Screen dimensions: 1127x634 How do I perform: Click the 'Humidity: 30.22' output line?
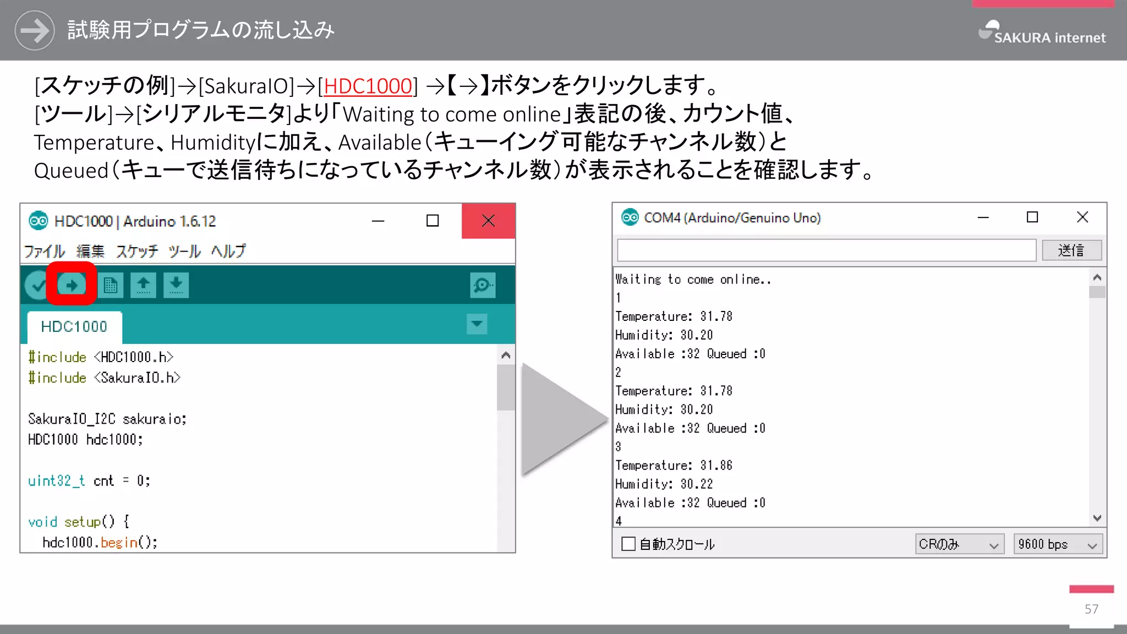point(664,484)
